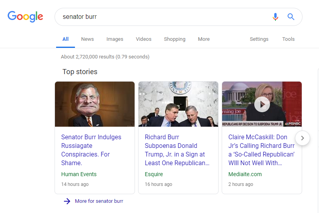Open the Tools menu
Viewport: 319px width, 213px height.
288,39
